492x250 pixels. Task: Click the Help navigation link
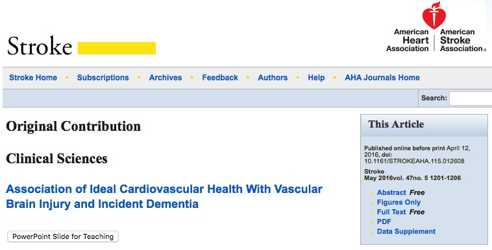316,78
